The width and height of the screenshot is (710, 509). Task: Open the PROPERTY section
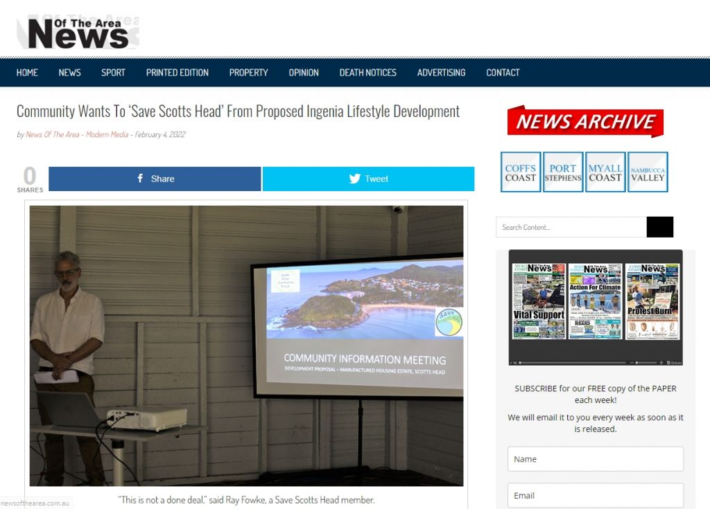pyautogui.click(x=249, y=73)
